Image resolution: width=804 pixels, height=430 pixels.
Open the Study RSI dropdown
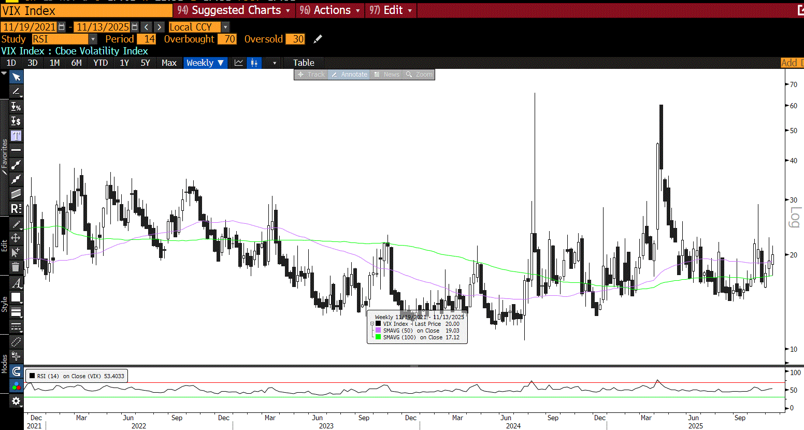tap(93, 39)
